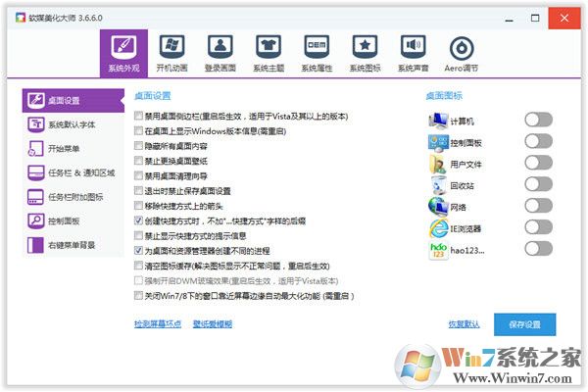Image resolution: width=588 pixels, height=392 pixels.
Task: Check 禁用桌面侧边栏 option
Action: pyautogui.click(x=138, y=116)
